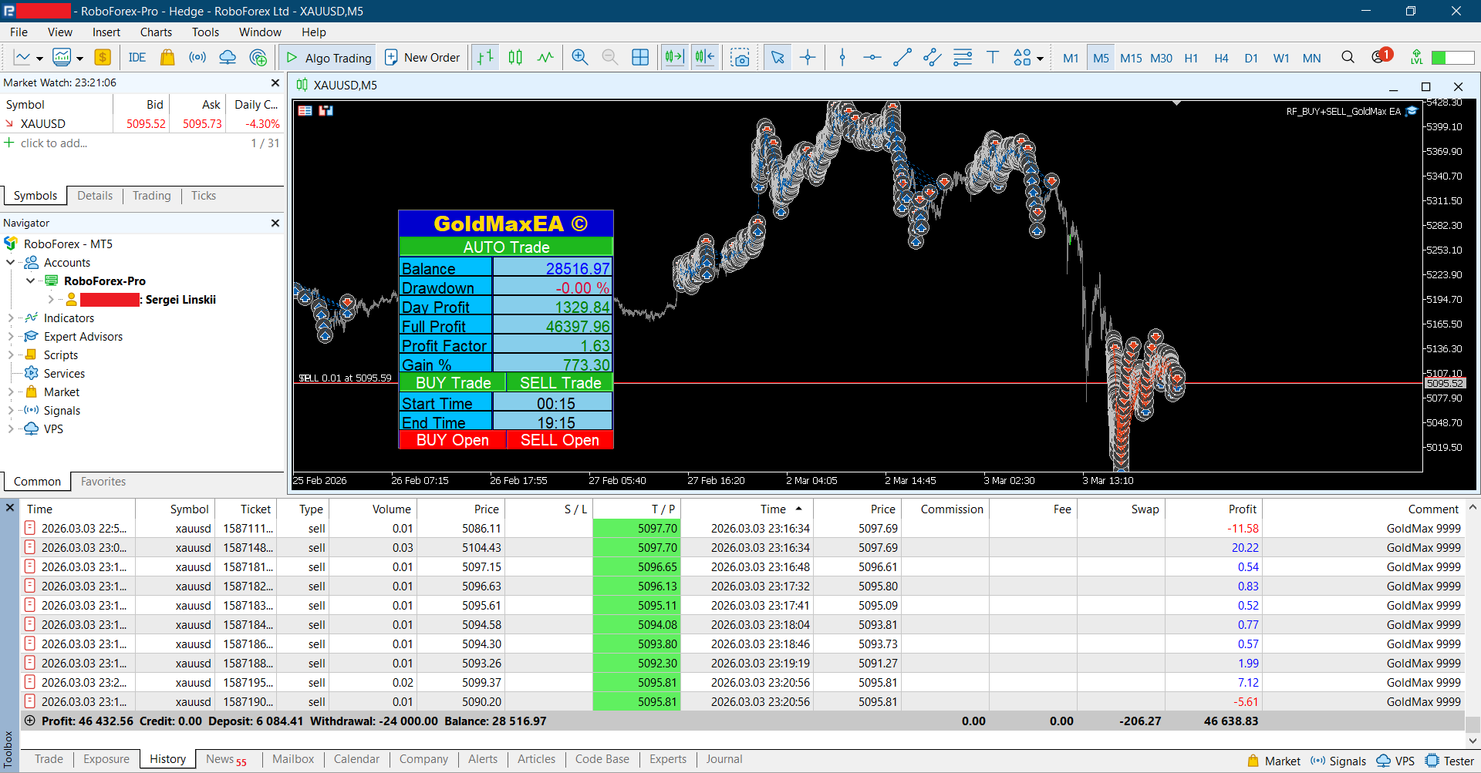This screenshot has width=1481, height=773.
Task: Open the Charts menu
Action: pyautogui.click(x=156, y=32)
